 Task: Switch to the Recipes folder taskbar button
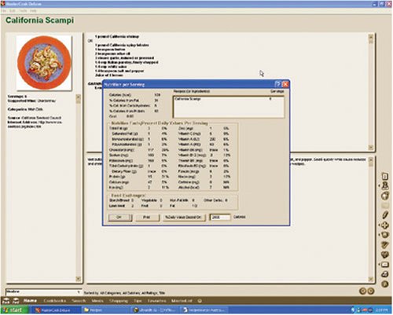click(105, 310)
